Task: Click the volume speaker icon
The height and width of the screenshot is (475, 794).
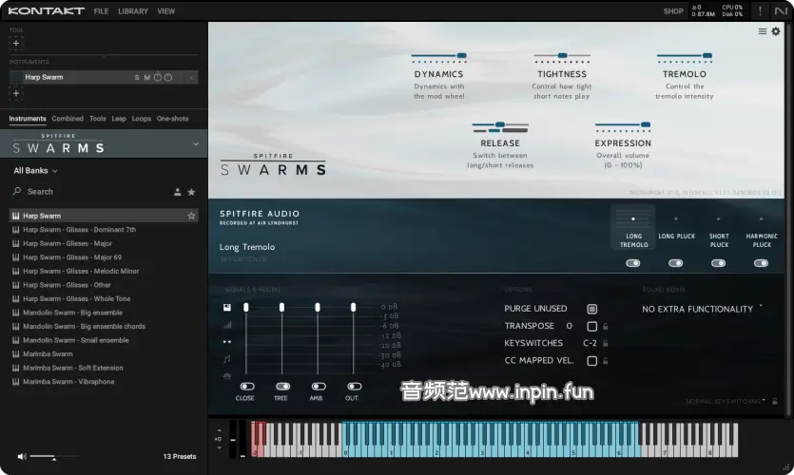Action: click(x=22, y=456)
